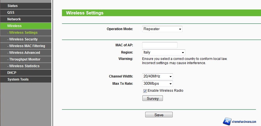Screen dimensions: 261x126
Task: Open the Max Tx Rate dropdown
Action: [x=158, y=84]
